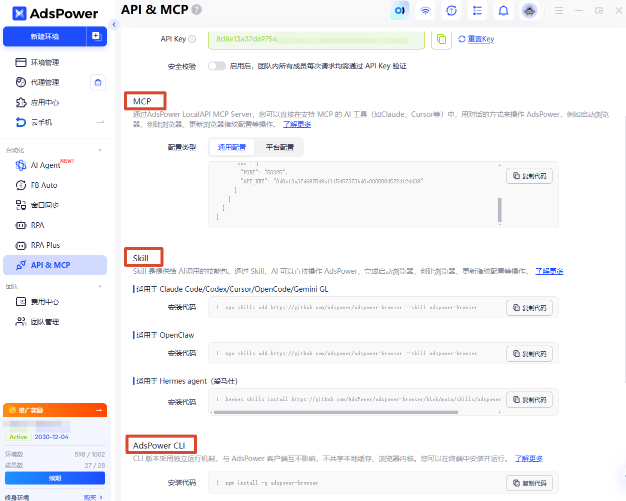Click help icon beside API & MCP title
This screenshot has width=626, height=501.
point(197,9)
